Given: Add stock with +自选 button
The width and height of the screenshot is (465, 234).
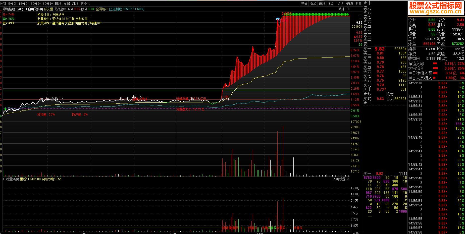Looking at the screenshot, I should point(349,4).
